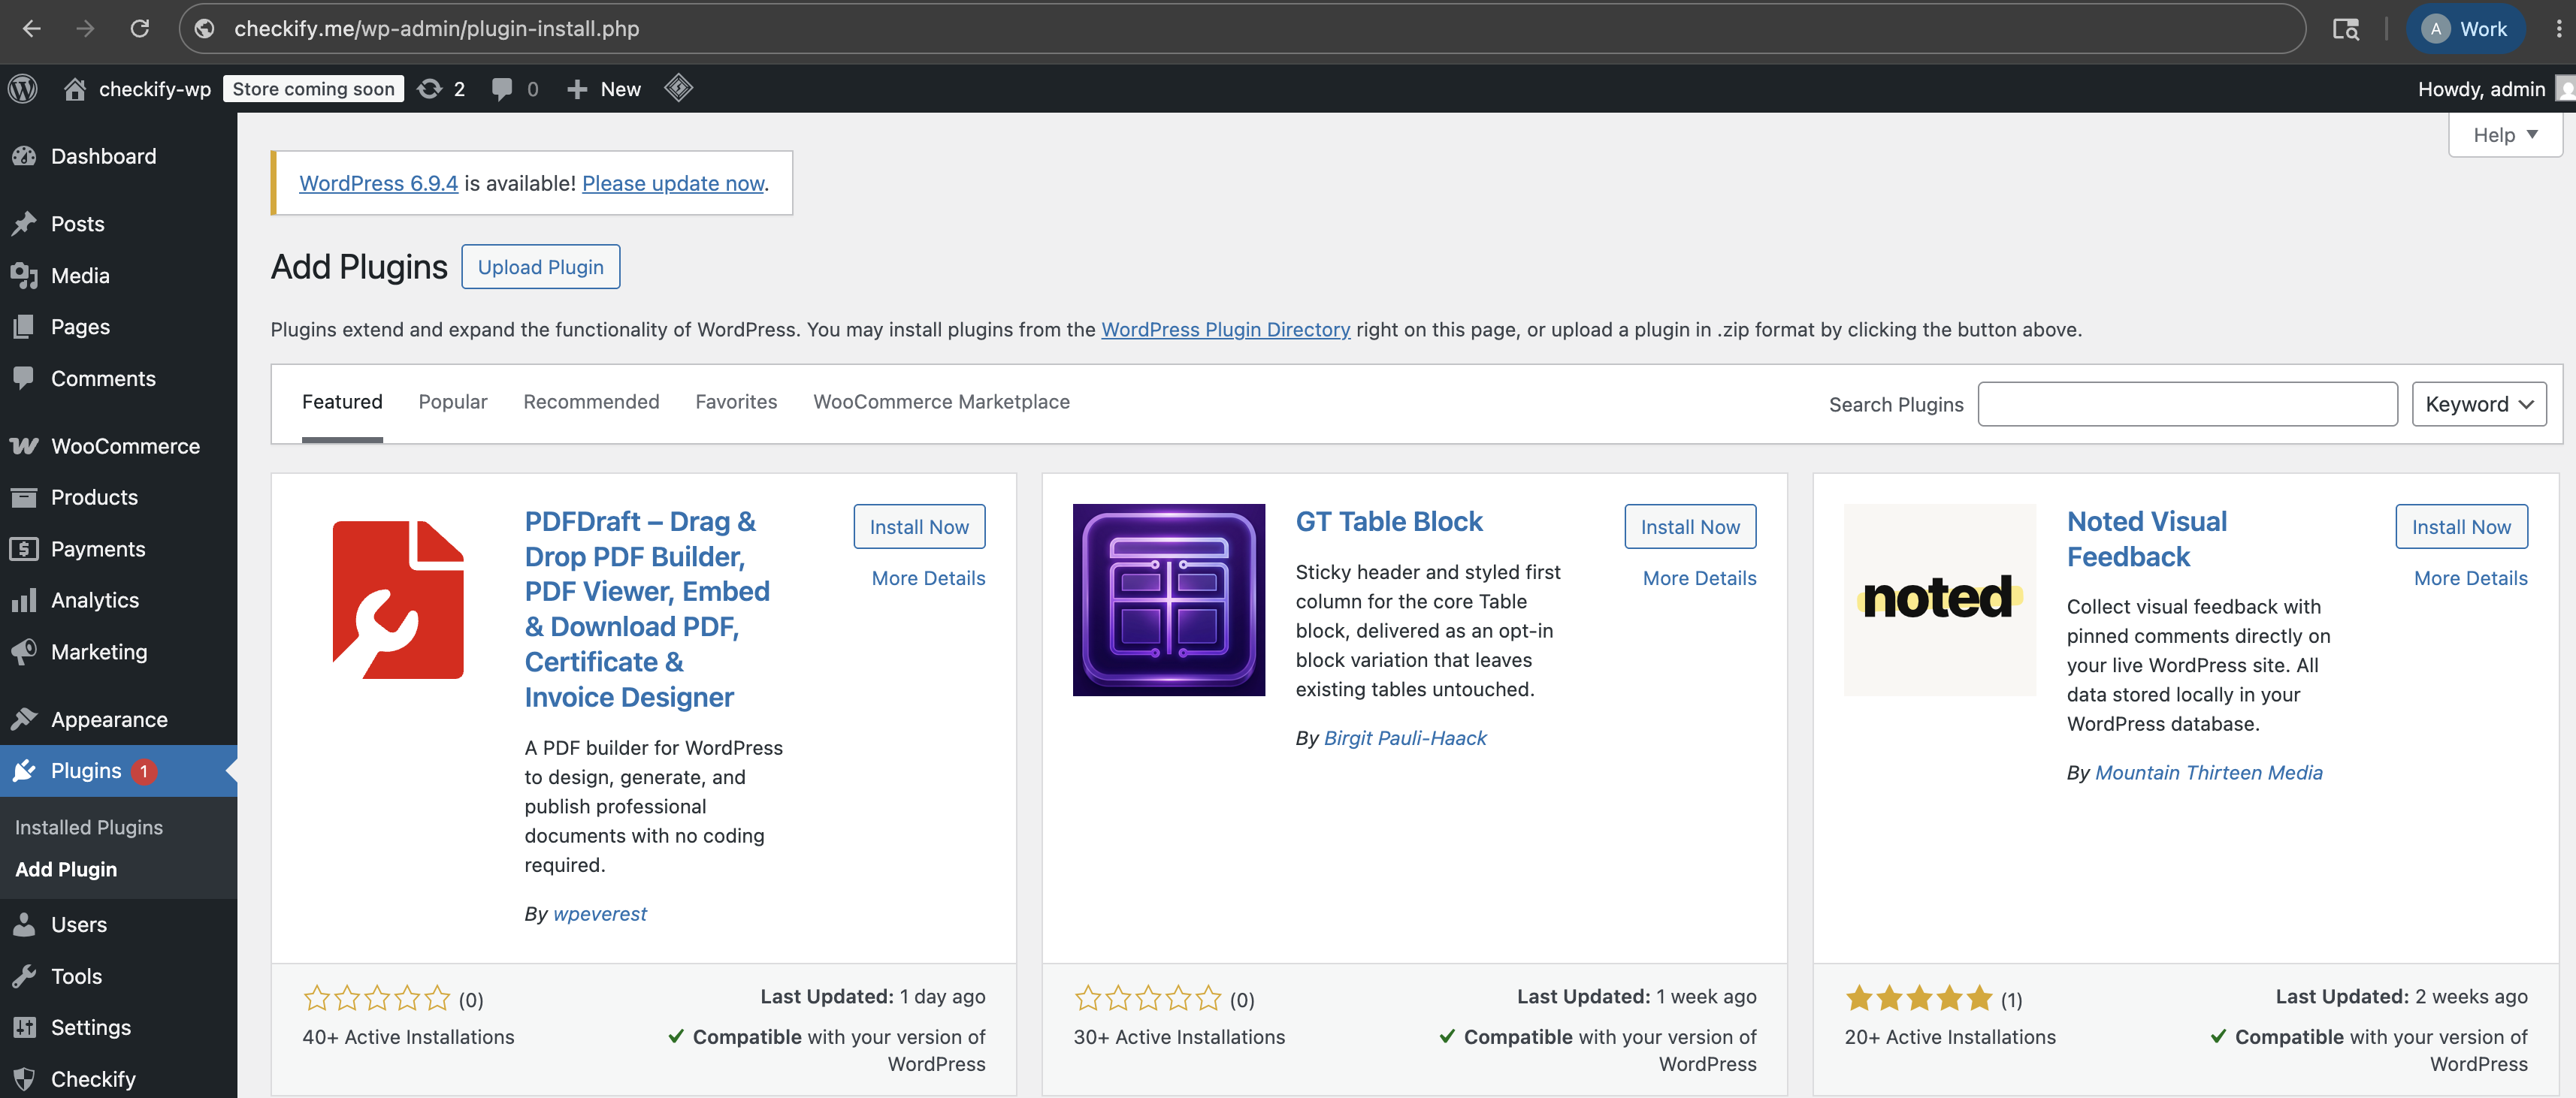This screenshot has height=1098, width=2576.
Task: Click the Marketing megaphone icon
Action: point(24,651)
